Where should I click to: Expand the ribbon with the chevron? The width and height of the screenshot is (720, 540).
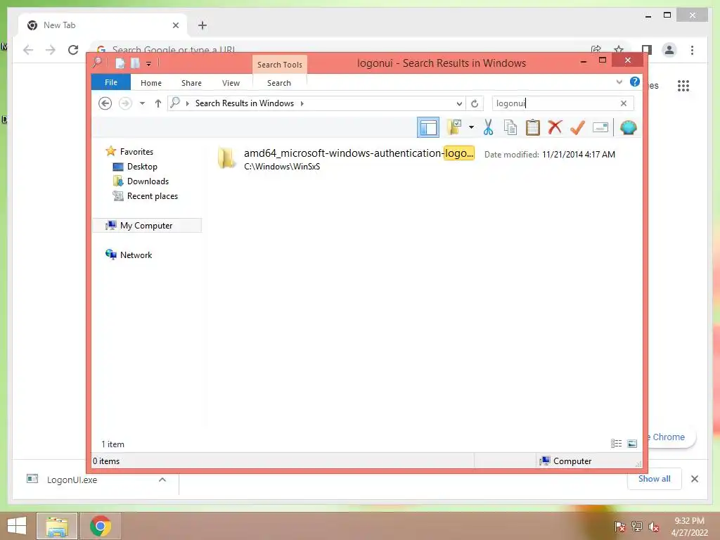[619, 82]
